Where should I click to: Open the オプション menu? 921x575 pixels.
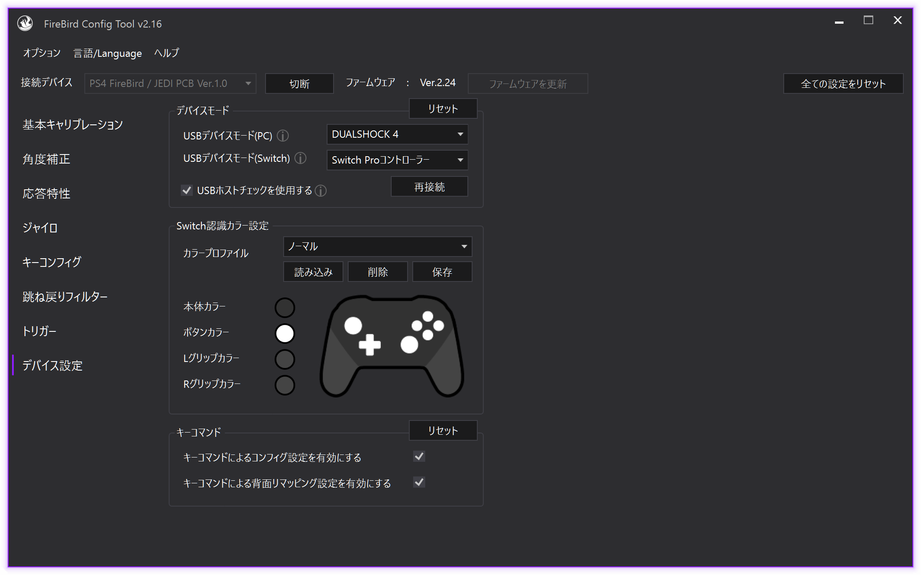(x=41, y=53)
